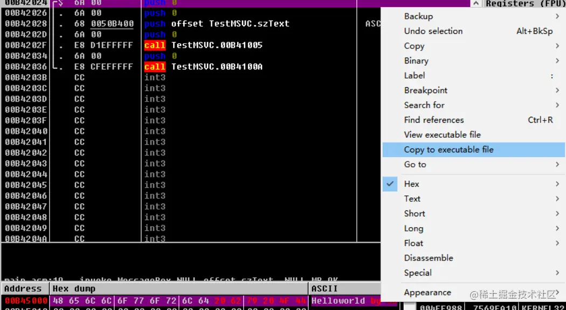Screen dimensions: 566x310
Task: Select address 00B42034 push 0 row
Action: [26, 56]
